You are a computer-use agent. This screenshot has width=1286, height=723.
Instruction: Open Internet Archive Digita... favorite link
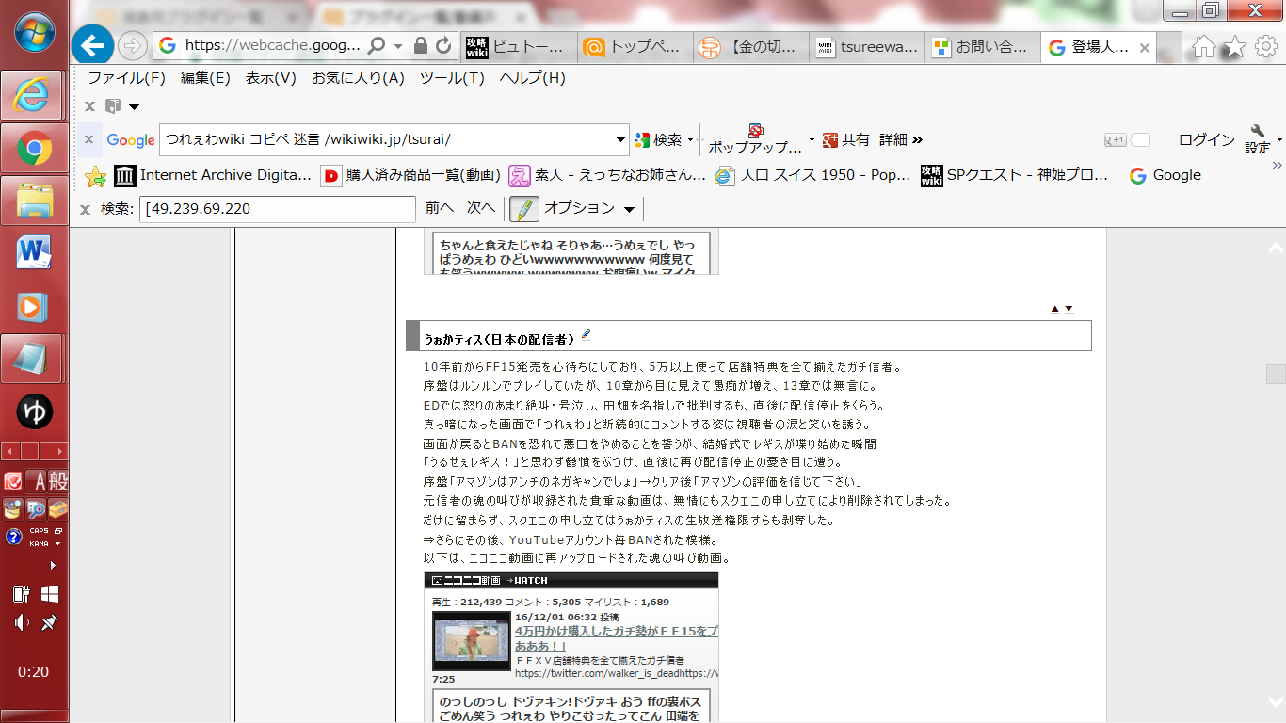tap(213, 175)
